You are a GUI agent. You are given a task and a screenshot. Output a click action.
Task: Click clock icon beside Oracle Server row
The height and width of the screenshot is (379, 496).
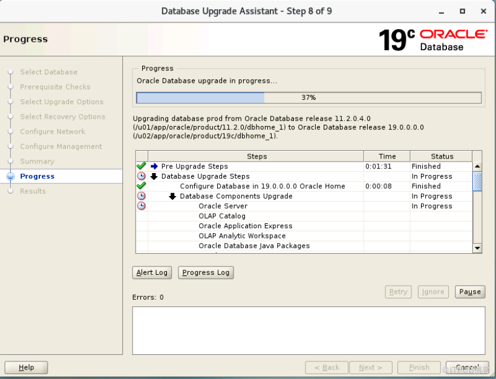click(x=142, y=206)
